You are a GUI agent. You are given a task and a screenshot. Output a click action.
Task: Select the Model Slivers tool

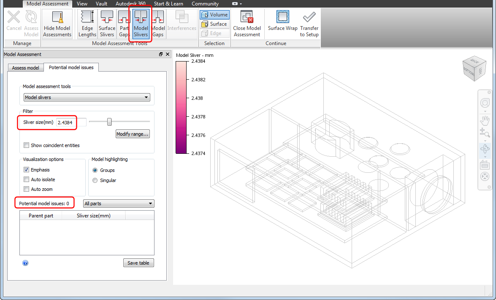(141, 23)
